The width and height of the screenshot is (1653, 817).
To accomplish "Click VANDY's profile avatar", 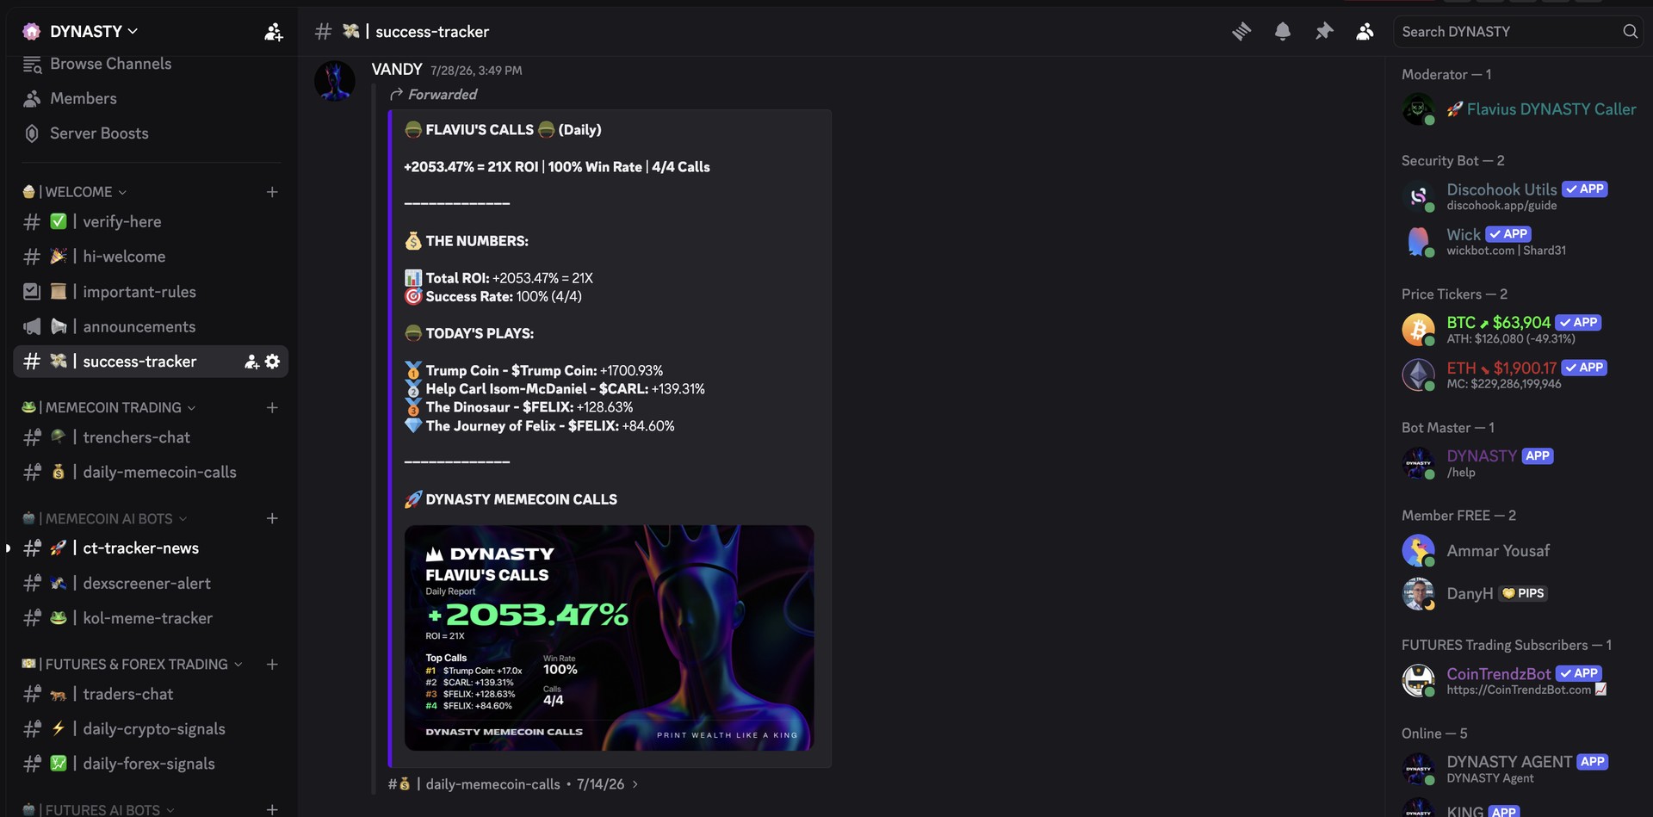I will pyautogui.click(x=335, y=81).
